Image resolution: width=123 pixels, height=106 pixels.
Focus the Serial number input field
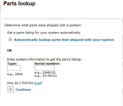click(45, 68)
